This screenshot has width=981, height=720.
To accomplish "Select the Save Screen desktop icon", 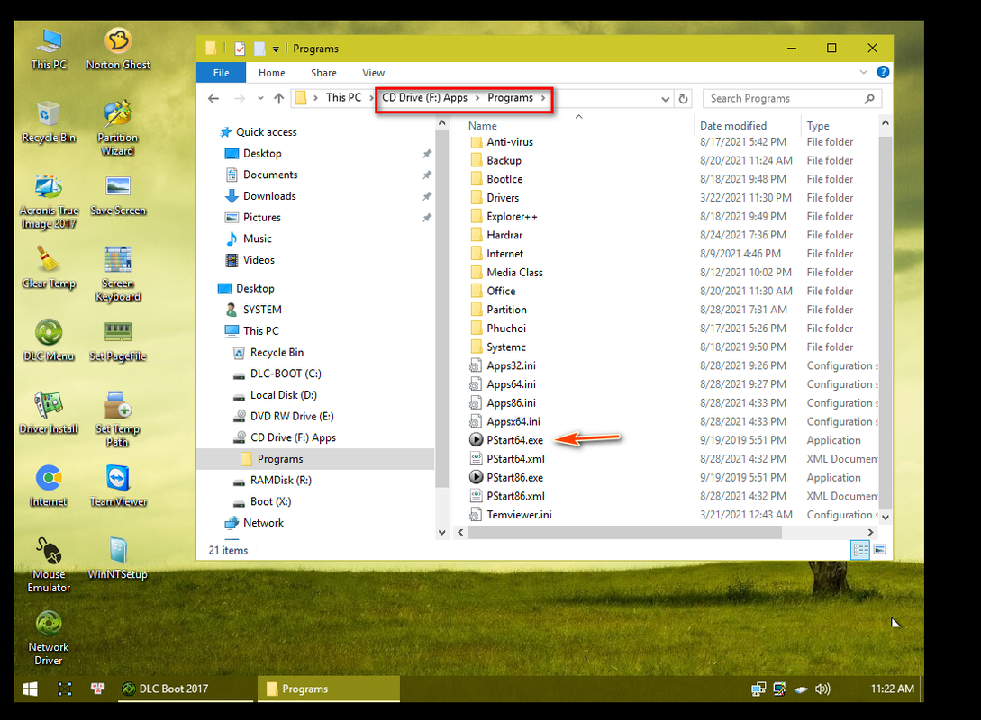I will coord(118,195).
